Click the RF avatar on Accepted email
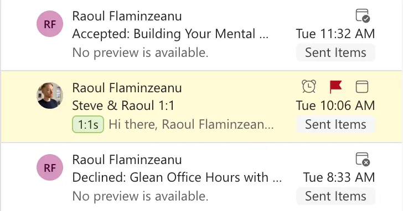This screenshot has height=211, width=403. (50, 24)
